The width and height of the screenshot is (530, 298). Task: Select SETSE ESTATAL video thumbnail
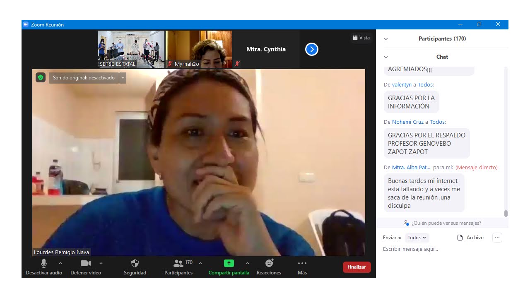coord(131,49)
